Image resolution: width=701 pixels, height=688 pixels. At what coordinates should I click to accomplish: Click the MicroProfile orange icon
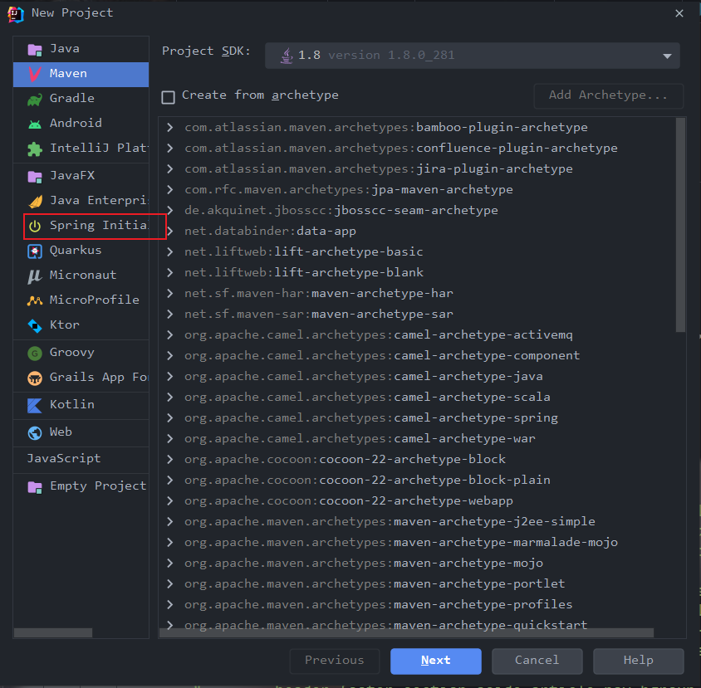click(x=34, y=300)
